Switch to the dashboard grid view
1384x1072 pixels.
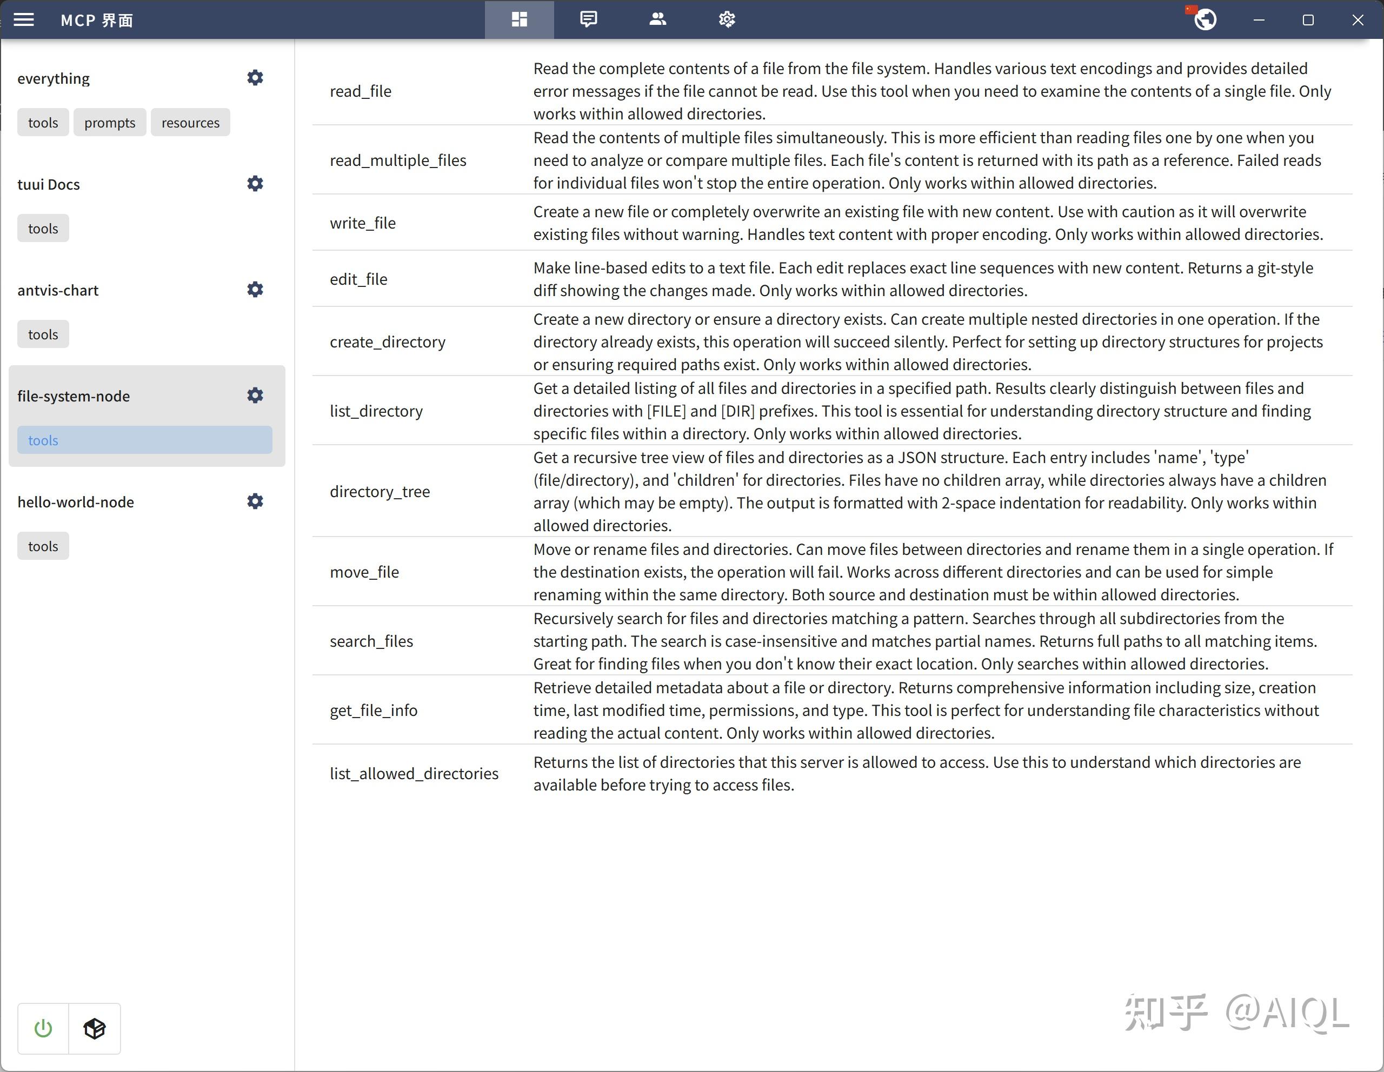(x=519, y=19)
